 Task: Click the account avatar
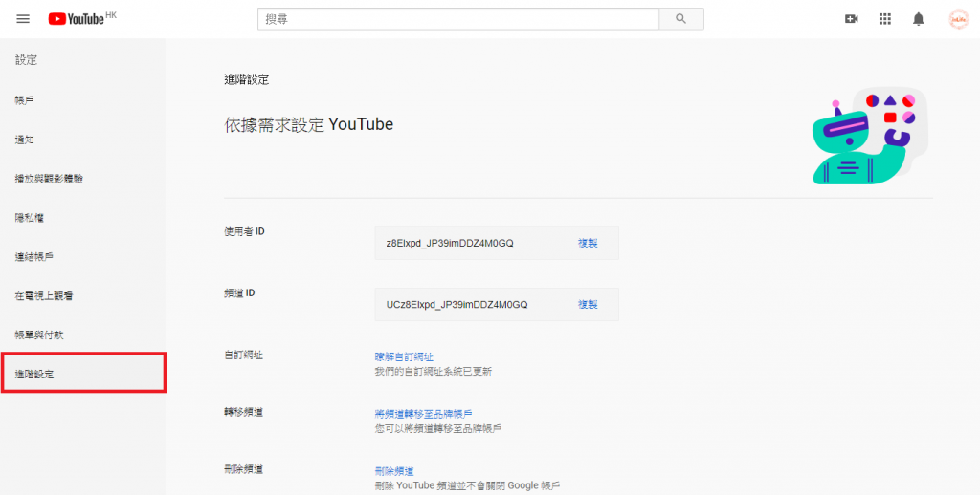coord(958,19)
